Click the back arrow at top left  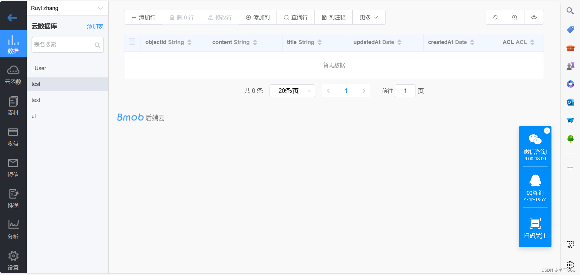coord(12,18)
